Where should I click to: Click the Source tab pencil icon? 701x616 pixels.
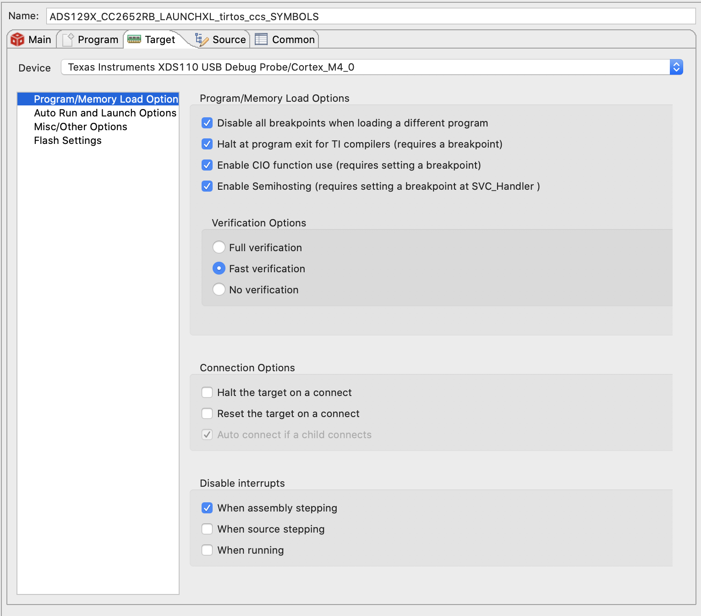[202, 39]
